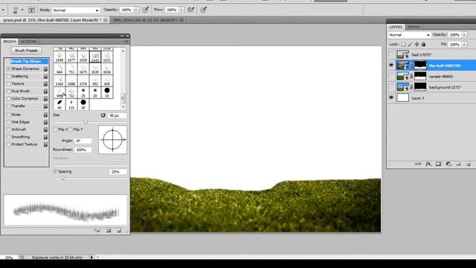Viewport: 476px width, 268px height.
Task: Enable the Scattering checkbox
Action: point(8,76)
